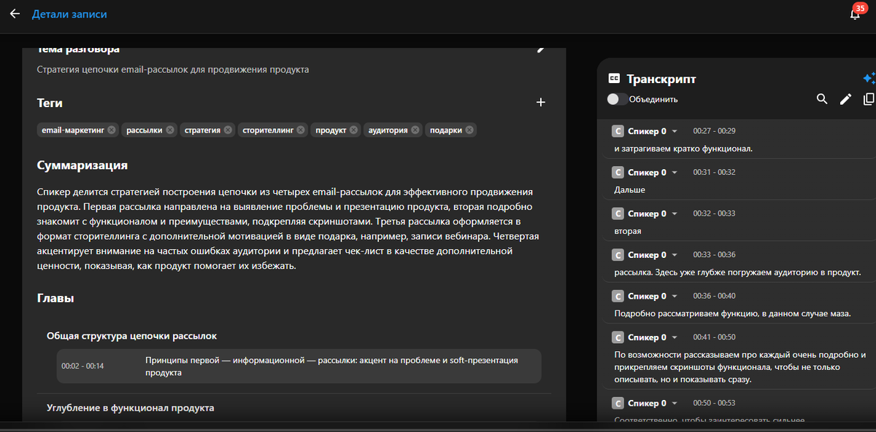The image size is (876, 432).
Task: Copy the transcript text icon
Action: coord(868,99)
